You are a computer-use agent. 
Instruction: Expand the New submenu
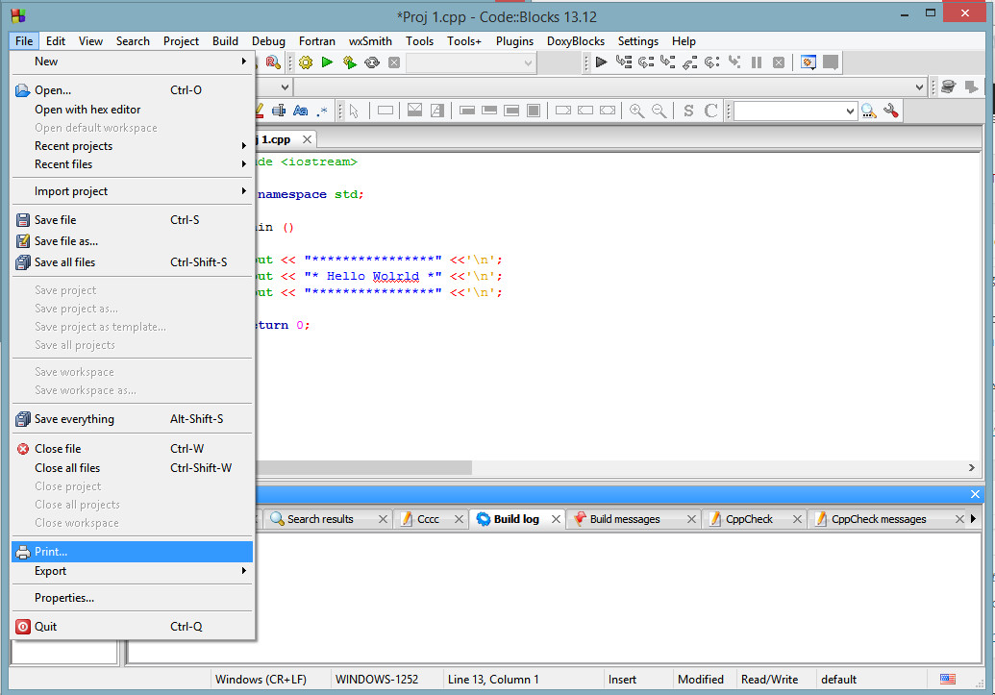point(132,62)
